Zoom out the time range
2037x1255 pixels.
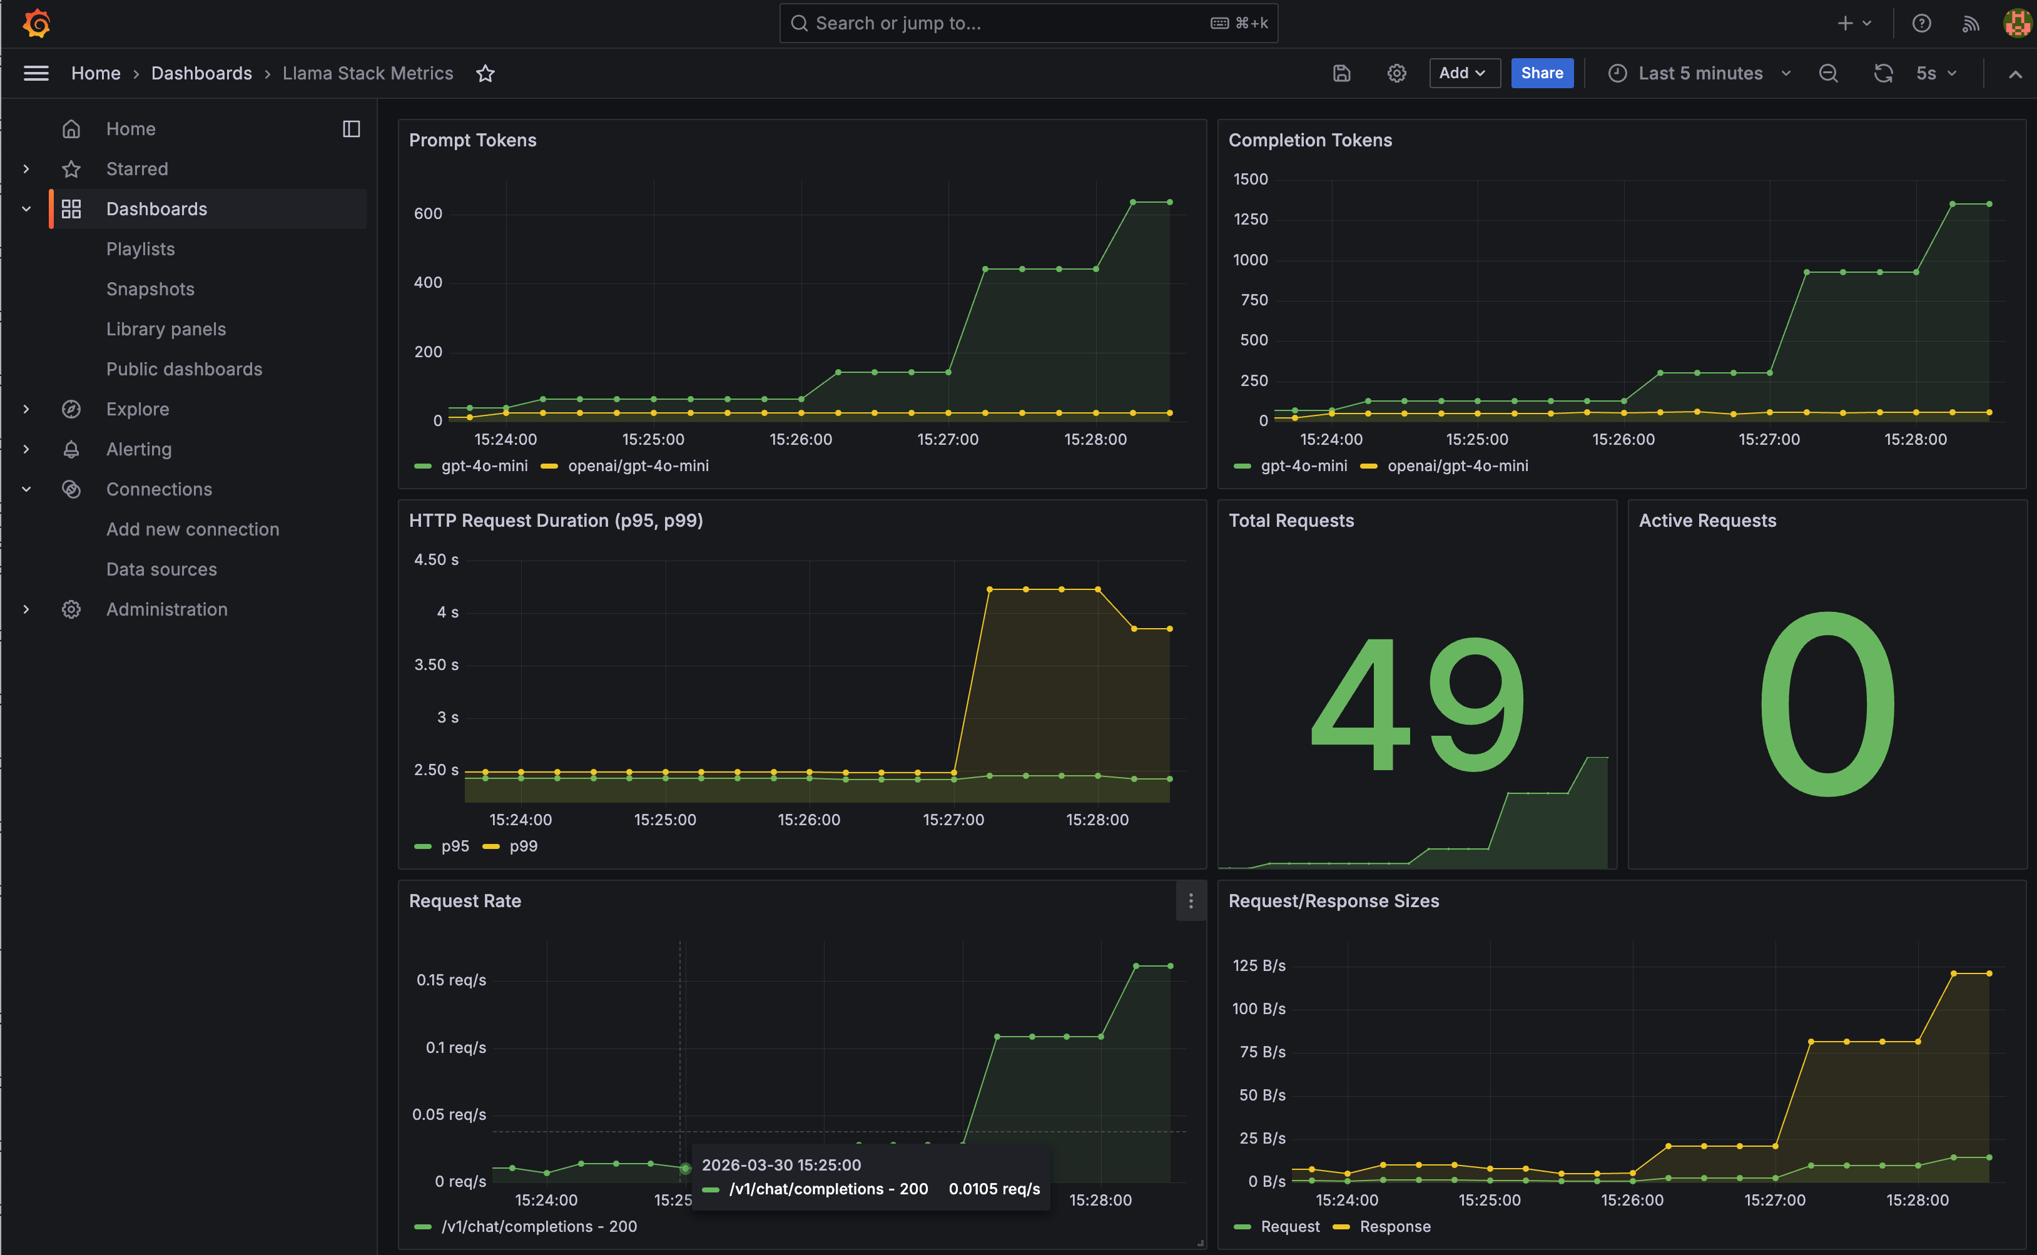click(1829, 73)
